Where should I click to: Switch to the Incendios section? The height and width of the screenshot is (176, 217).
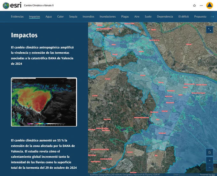pyautogui.click(x=88, y=17)
